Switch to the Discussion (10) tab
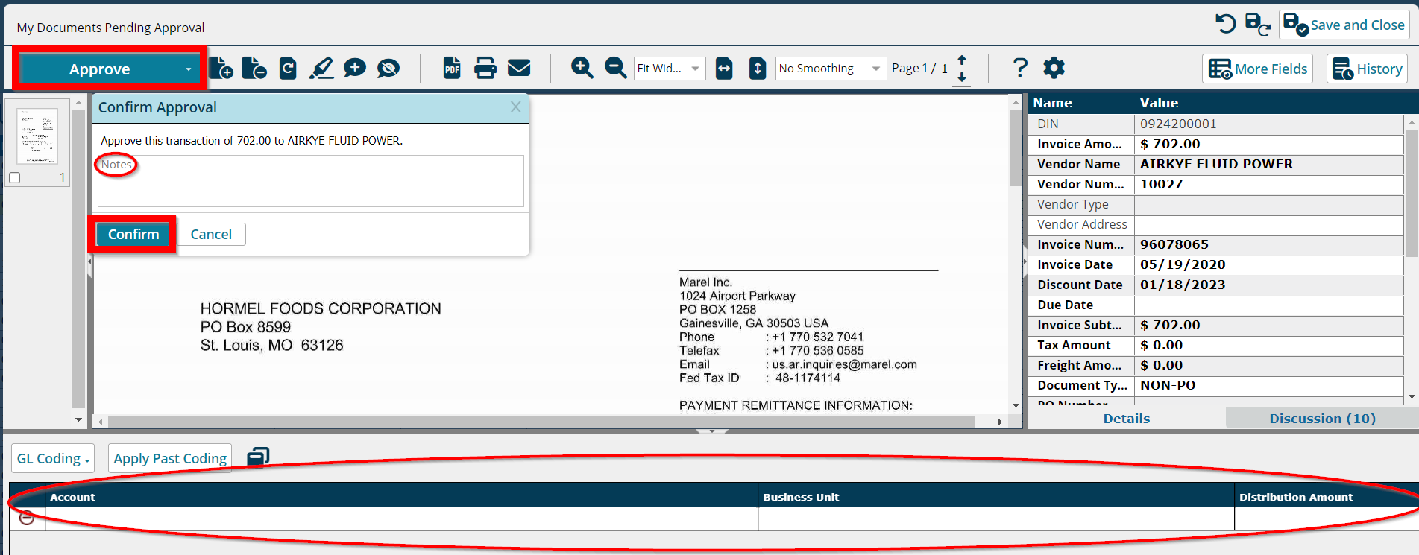Viewport: 1419px width, 555px height. pos(1322,419)
